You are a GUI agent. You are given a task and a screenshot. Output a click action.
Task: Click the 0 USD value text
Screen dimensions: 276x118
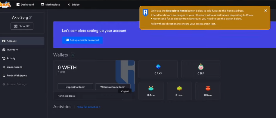coord(61,72)
